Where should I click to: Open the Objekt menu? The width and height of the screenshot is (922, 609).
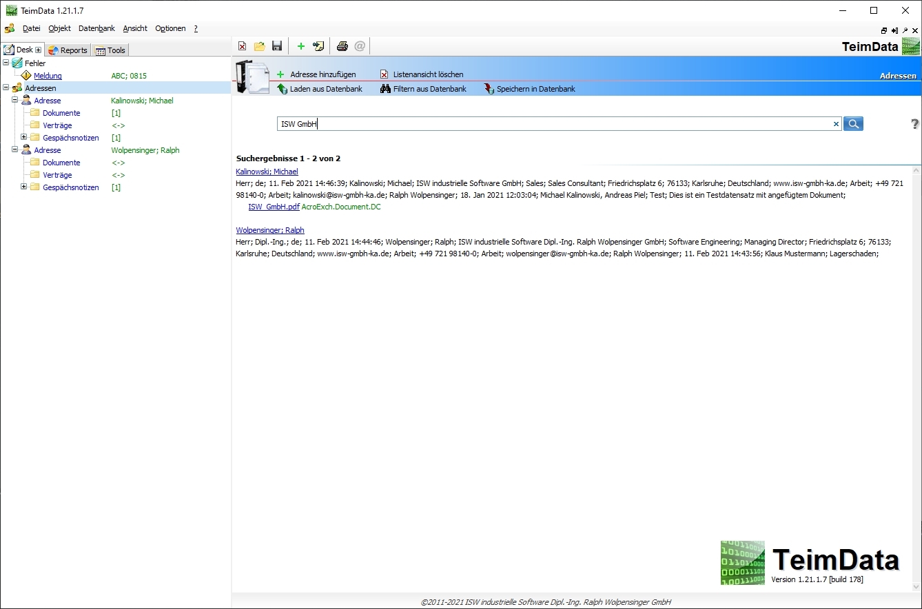click(x=60, y=29)
